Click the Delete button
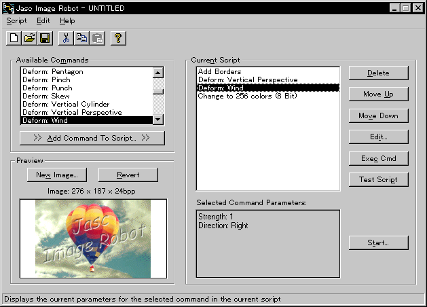Image resolution: width=427 pixels, height=307 pixels. 379,73
